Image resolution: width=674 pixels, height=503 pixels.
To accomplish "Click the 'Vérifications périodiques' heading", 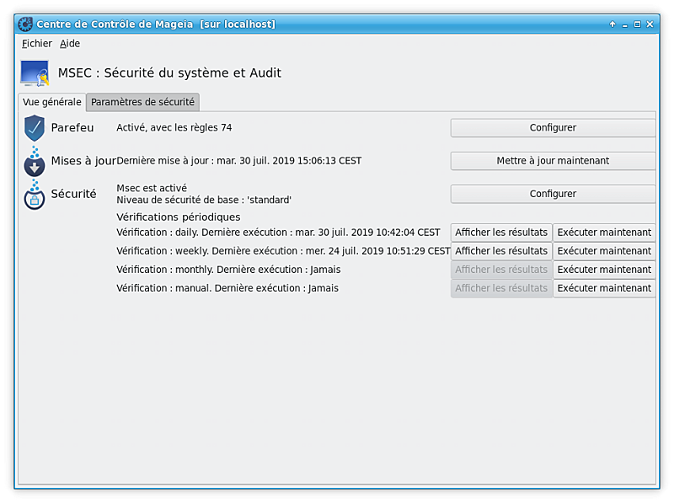I will (179, 217).
